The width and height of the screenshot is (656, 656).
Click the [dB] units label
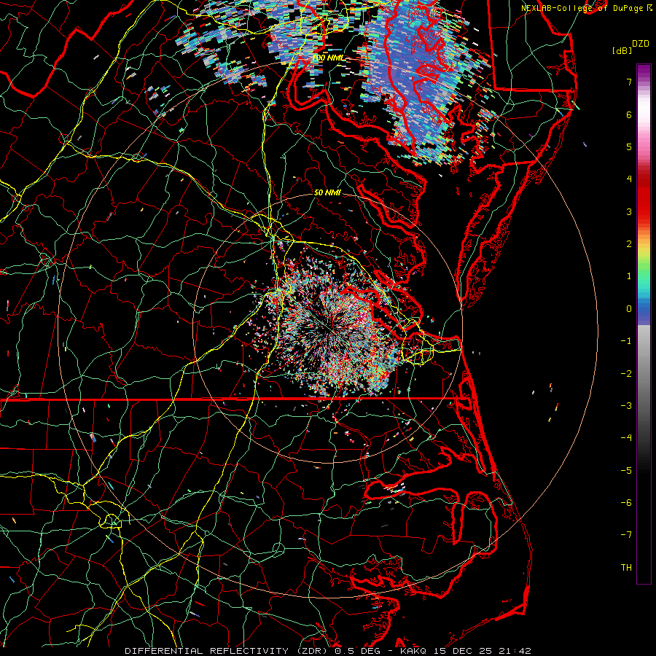622,50
